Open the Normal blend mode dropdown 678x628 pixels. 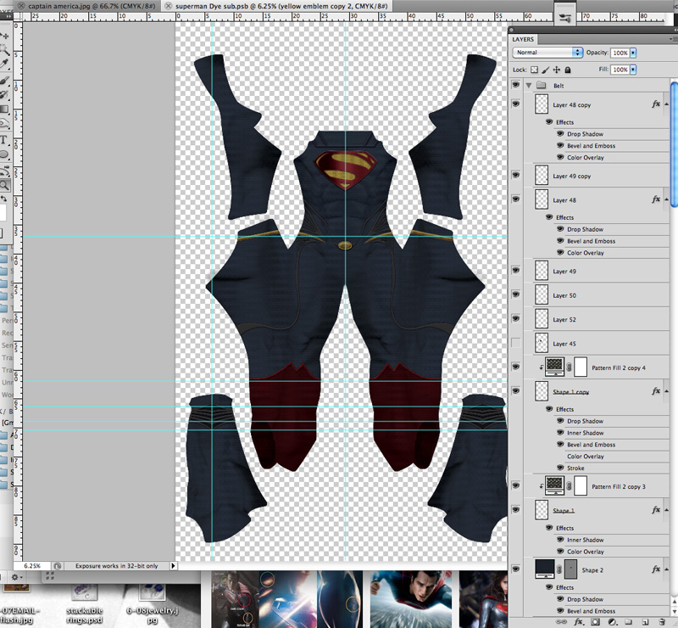[x=547, y=53]
